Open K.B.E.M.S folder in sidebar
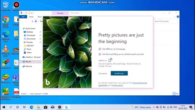The width and height of the screenshot is (195, 110). pyautogui.click(x=30, y=46)
